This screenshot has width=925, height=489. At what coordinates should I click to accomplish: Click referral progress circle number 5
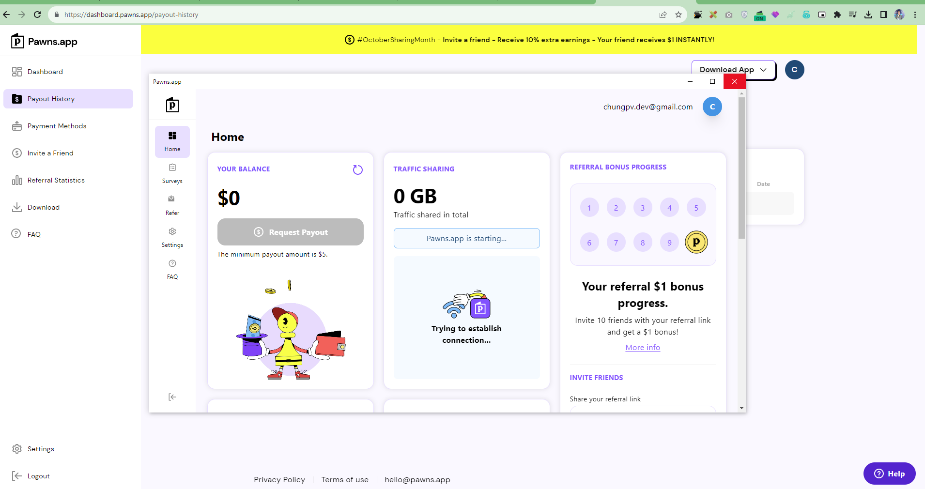696,208
